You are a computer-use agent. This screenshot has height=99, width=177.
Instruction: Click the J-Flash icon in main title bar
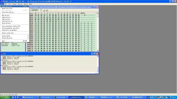[x=1, y=1]
